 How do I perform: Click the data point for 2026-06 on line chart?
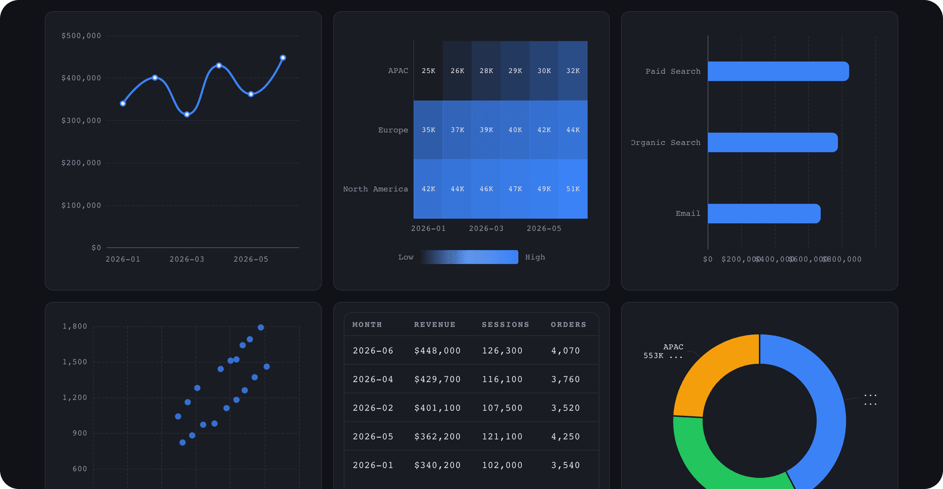pyautogui.click(x=283, y=57)
